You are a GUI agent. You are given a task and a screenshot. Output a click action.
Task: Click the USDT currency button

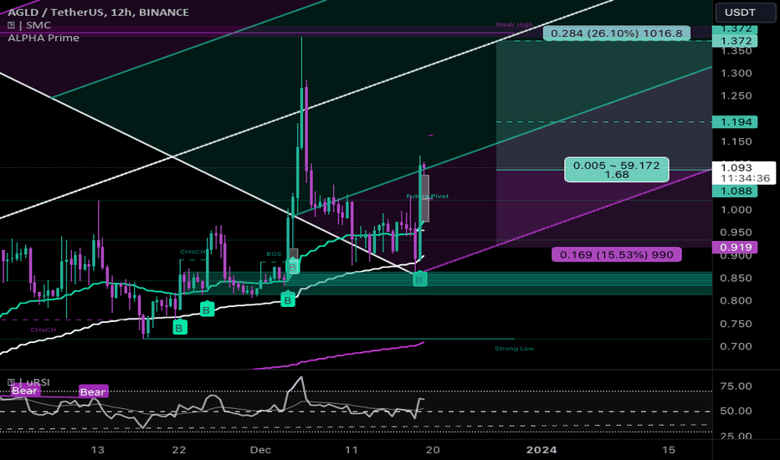point(745,13)
